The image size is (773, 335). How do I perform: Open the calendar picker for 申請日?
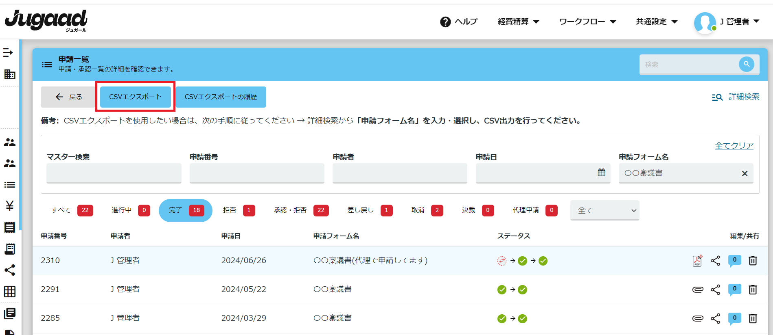pos(601,173)
